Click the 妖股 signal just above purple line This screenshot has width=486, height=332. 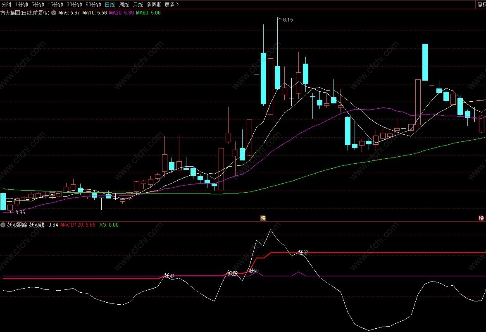tap(254, 271)
